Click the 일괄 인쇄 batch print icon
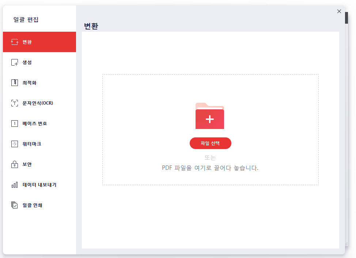Screen dimensions: 356x258 click(15, 205)
